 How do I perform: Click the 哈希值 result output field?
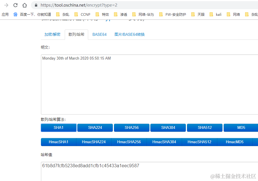(x=149, y=172)
